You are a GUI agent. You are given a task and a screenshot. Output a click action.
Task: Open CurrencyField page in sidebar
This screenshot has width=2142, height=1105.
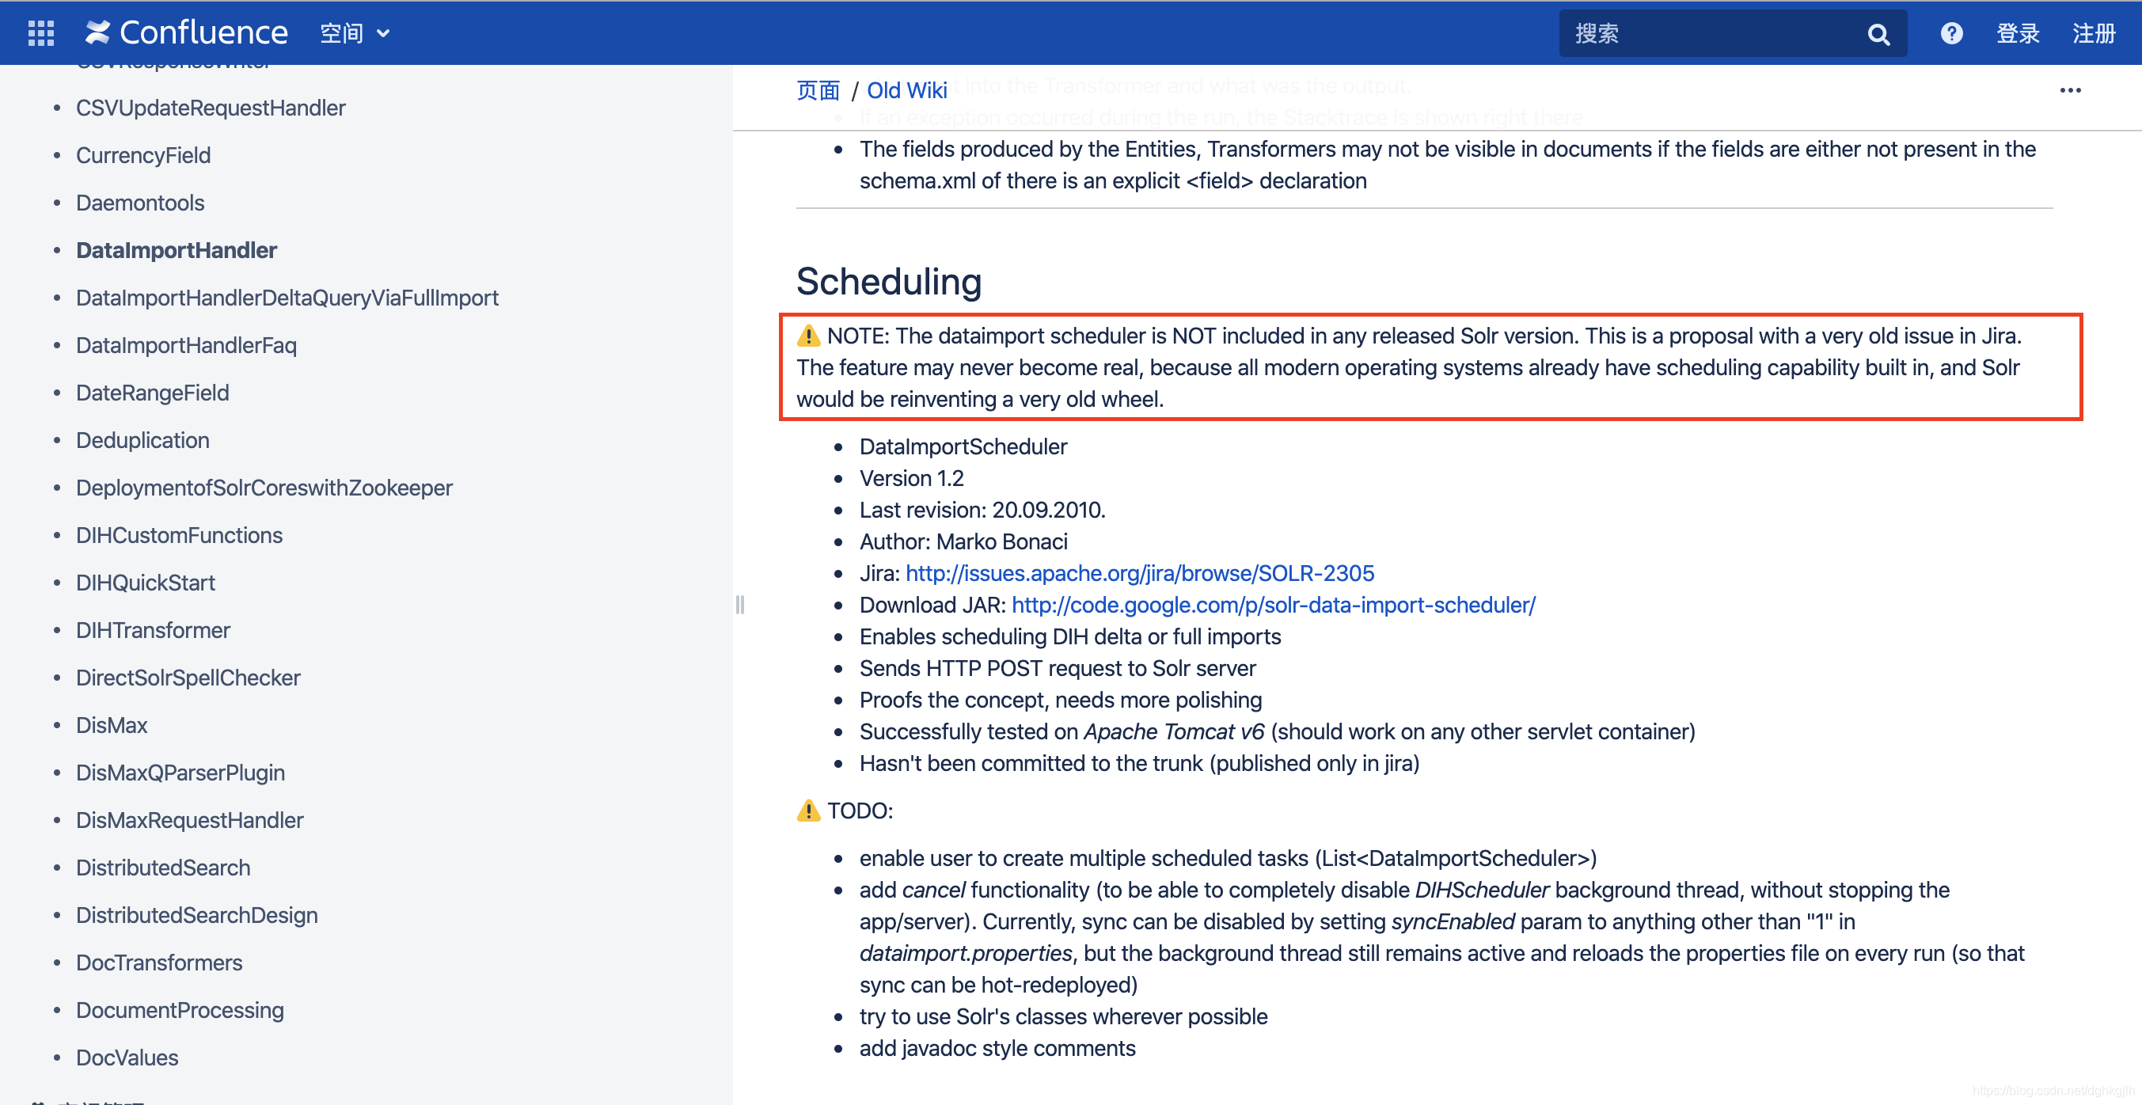(x=143, y=155)
